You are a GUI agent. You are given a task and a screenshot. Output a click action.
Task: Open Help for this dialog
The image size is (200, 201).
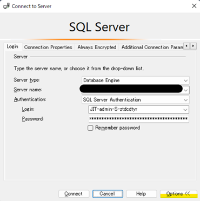point(141,194)
